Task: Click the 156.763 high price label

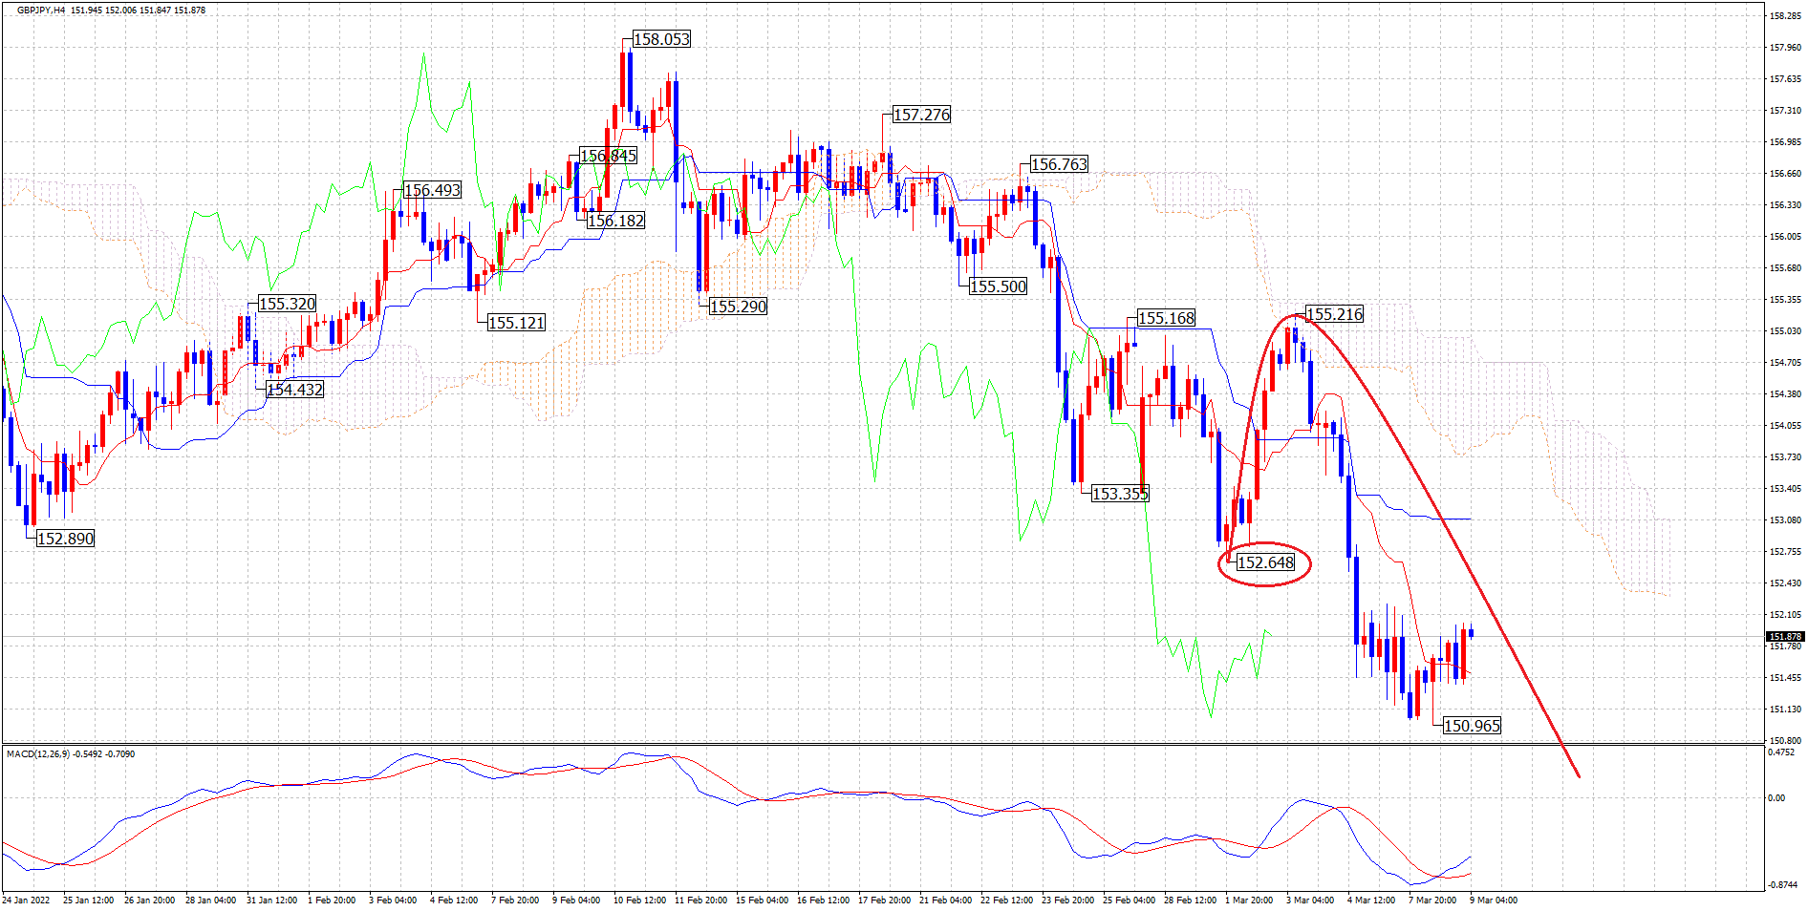Action: (1059, 164)
